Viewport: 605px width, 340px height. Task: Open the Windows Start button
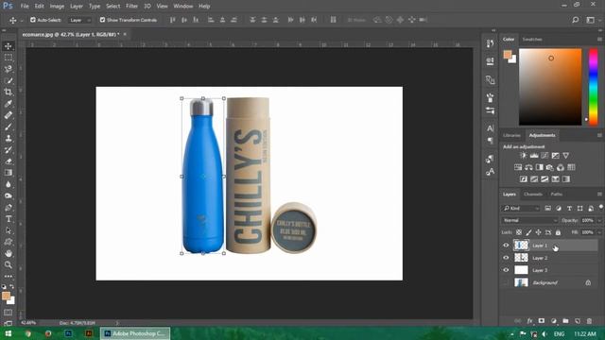pyautogui.click(x=9, y=333)
